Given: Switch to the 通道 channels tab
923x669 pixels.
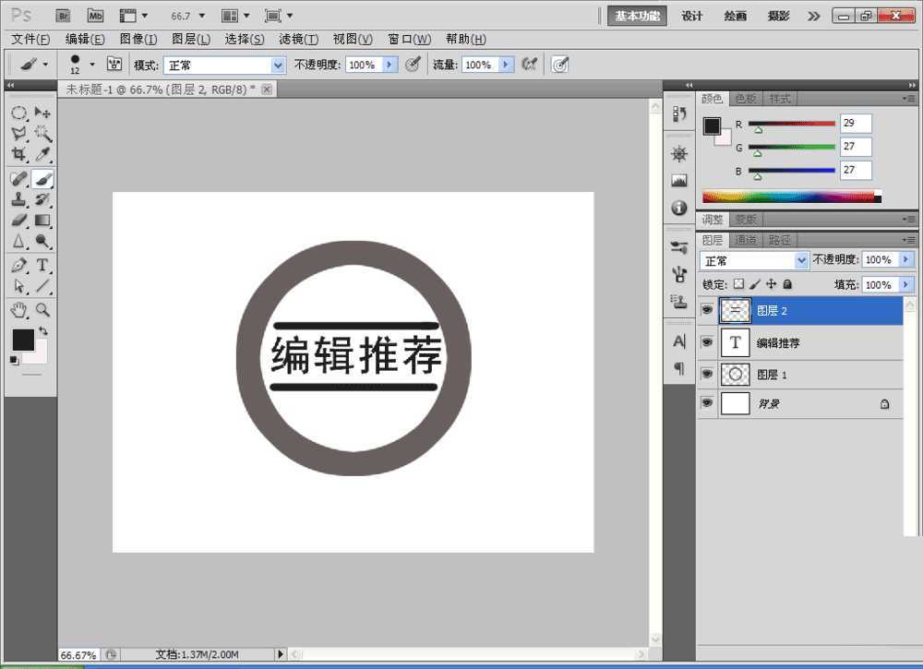Looking at the screenshot, I should tap(746, 239).
